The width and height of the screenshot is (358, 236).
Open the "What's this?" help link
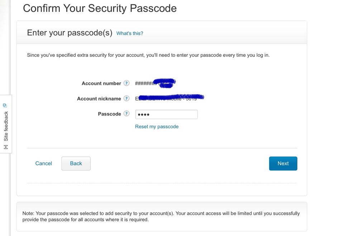click(130, 33)
